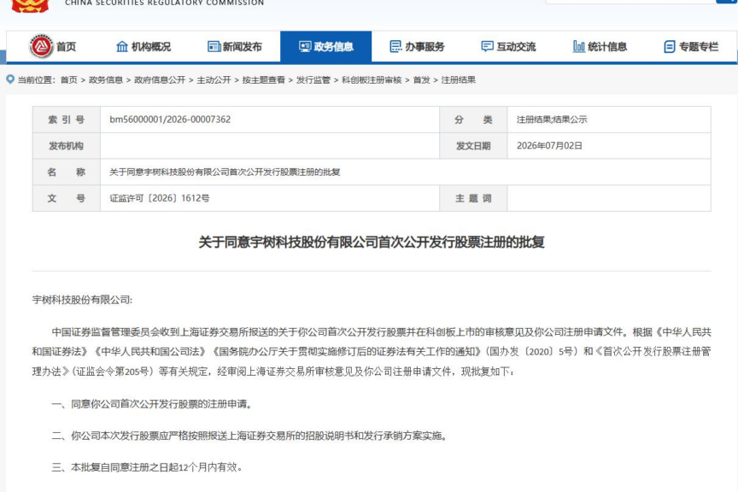738x492 pixels.
Task: Click the addressee line 宇树科技股份有限公司:
Action: pyautogui.click(x=82, y=300)
